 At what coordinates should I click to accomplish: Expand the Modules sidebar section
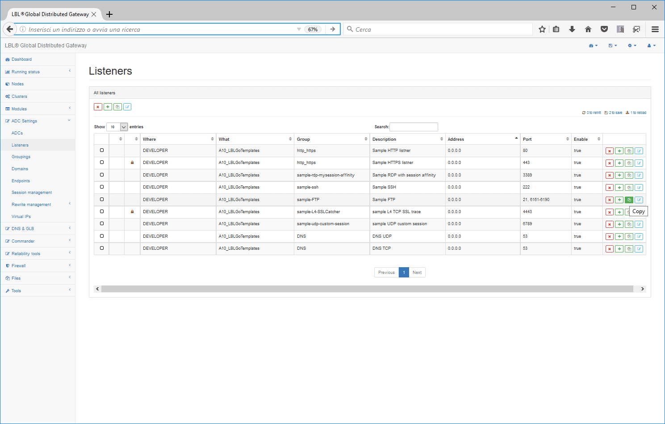[x=38, y=109]
